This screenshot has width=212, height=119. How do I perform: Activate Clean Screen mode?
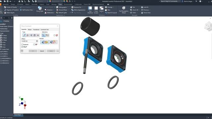[x=96, y=10]
